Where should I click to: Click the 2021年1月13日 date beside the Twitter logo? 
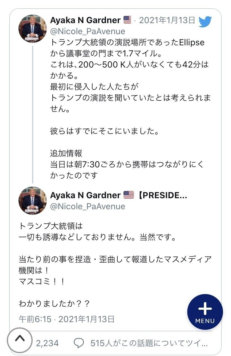(167, 20)
